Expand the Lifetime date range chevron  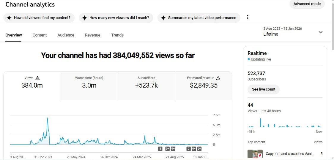[320, 32]
